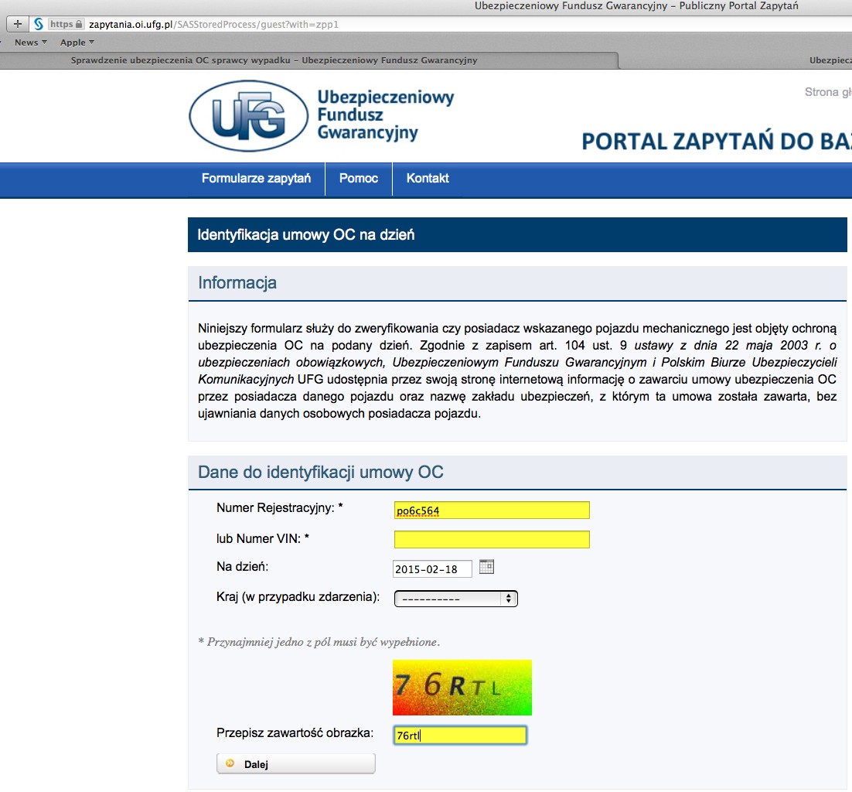
Task: Click the Na dzień date field
Action: (431, 569)
